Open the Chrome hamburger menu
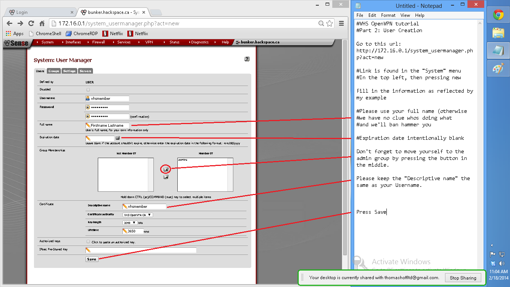This screenshot has width=510, height=287. (341, 23)
